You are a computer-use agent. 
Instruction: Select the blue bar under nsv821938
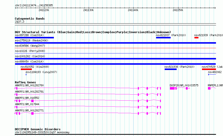171,69
